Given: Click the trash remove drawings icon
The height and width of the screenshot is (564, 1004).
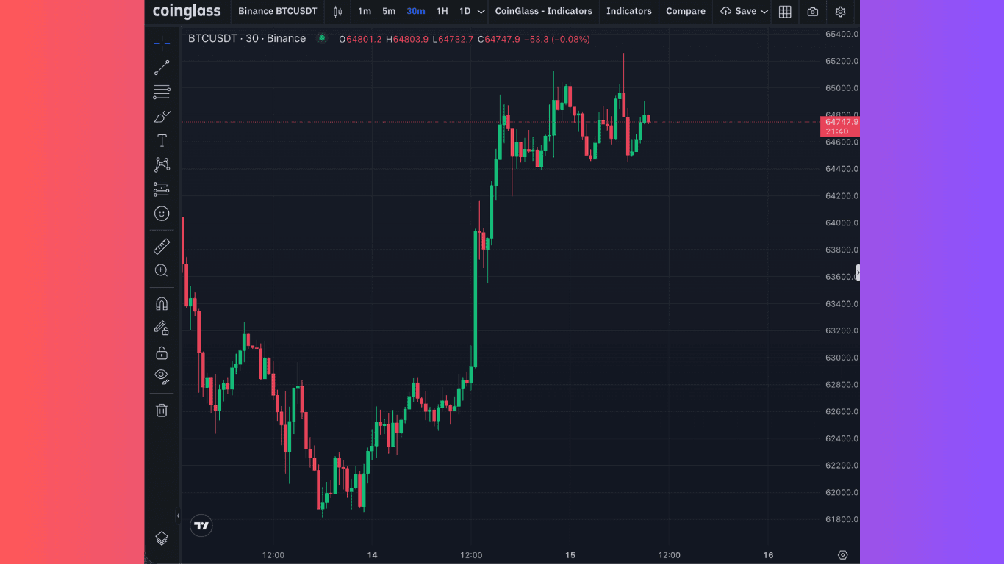Looking at the screenshot, I should click(x=162, y=410).
